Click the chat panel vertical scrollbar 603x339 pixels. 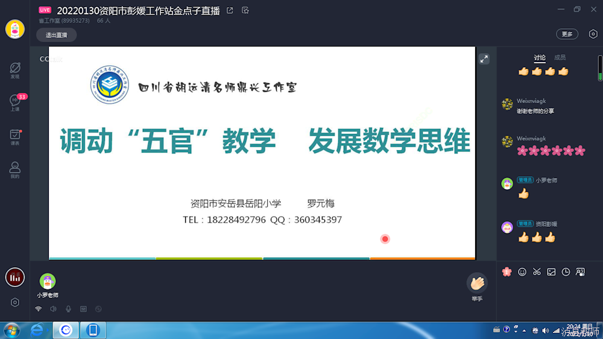[600, 68]
